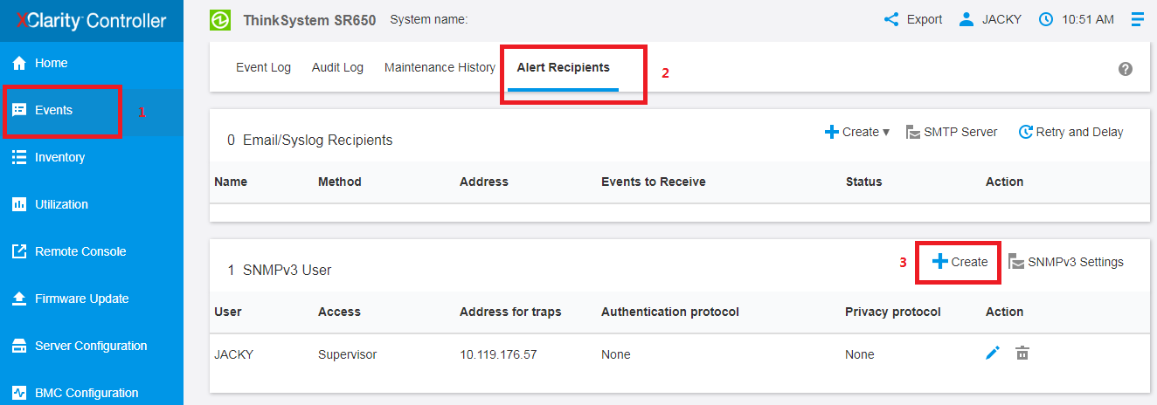
Task: Click the JACKY cell in User column
Action: coord(232,354)
